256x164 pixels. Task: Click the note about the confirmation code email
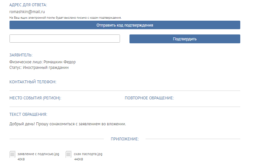pos(66,17)
